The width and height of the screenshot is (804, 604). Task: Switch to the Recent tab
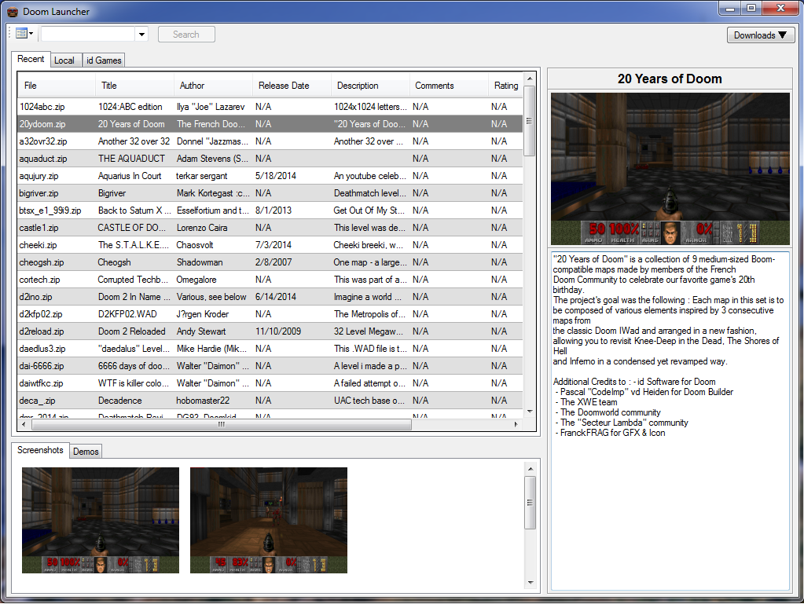tap(31, 59)
